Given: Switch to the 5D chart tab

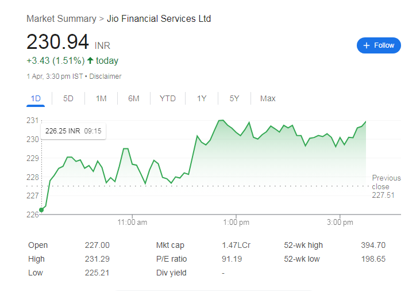Looking at the screenshot, I should [68, 98].
